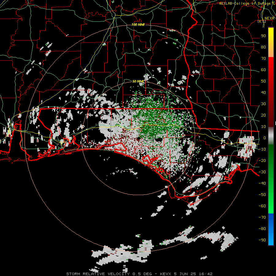
Task: Click the 0 value on velocity scale
Action: point(265,138)
